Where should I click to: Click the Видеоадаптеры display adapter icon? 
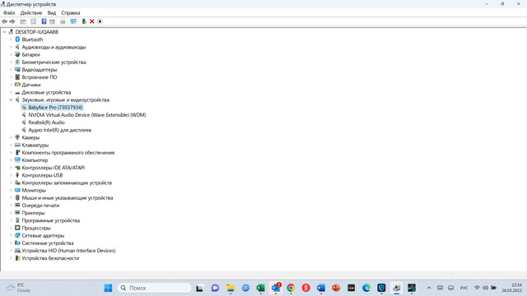click(17, 69)
